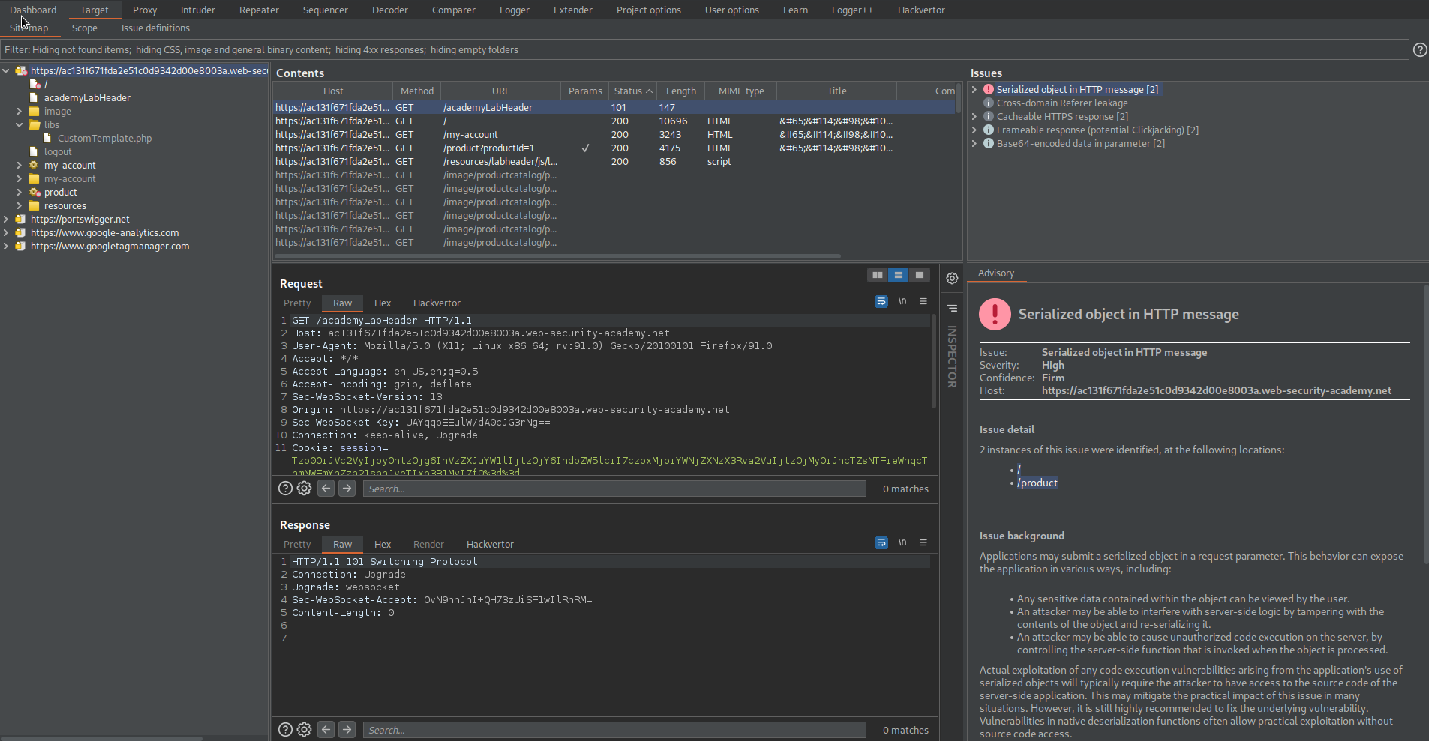Click CustomTemplate.php file icon in tree
Screen dimensions: 1429x741
pyautogui.click(x=47, y=138)
